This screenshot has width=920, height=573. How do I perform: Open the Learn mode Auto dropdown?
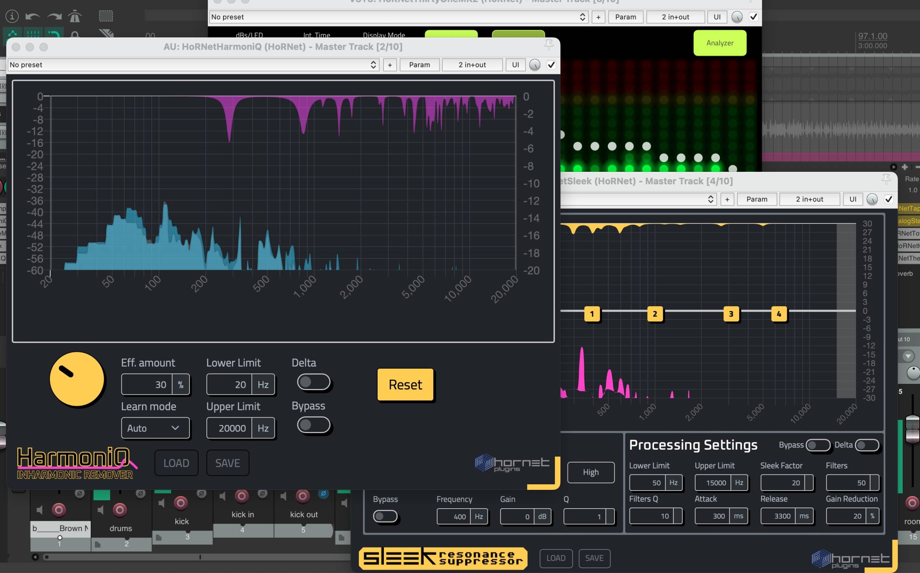(x=155, y=428)
